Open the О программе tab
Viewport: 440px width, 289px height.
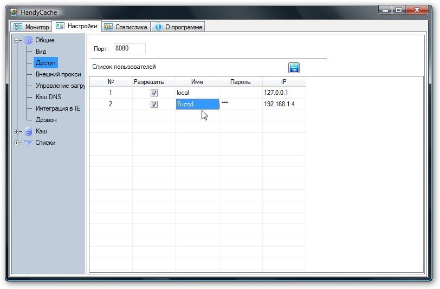pos(178,27)
